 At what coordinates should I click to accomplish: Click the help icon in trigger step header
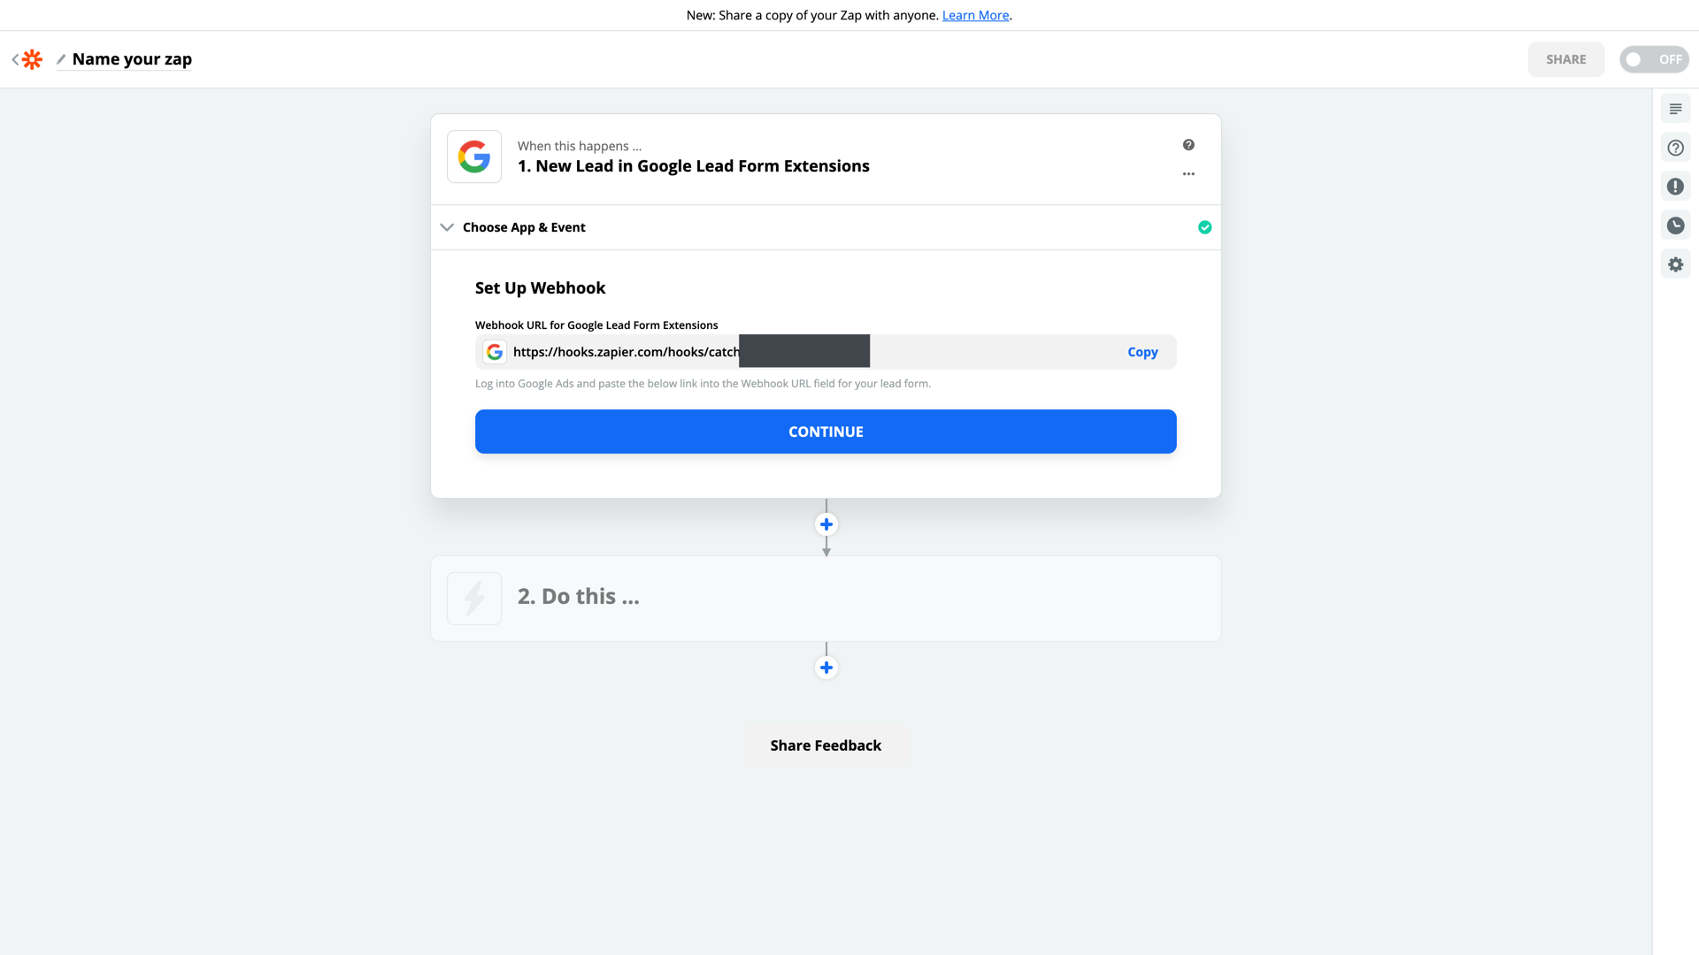click(1188, 145)
